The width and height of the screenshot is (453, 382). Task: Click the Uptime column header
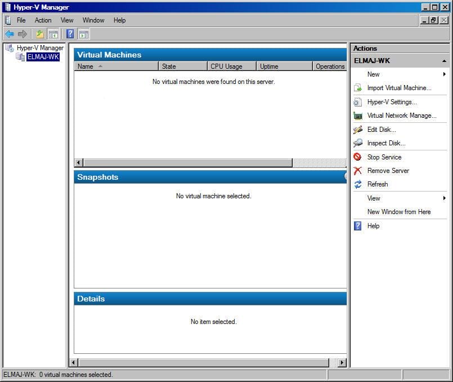click(284, 66)
